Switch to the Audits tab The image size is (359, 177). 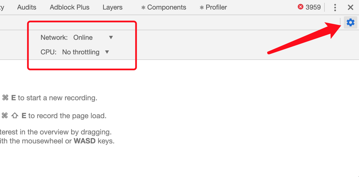27,7
